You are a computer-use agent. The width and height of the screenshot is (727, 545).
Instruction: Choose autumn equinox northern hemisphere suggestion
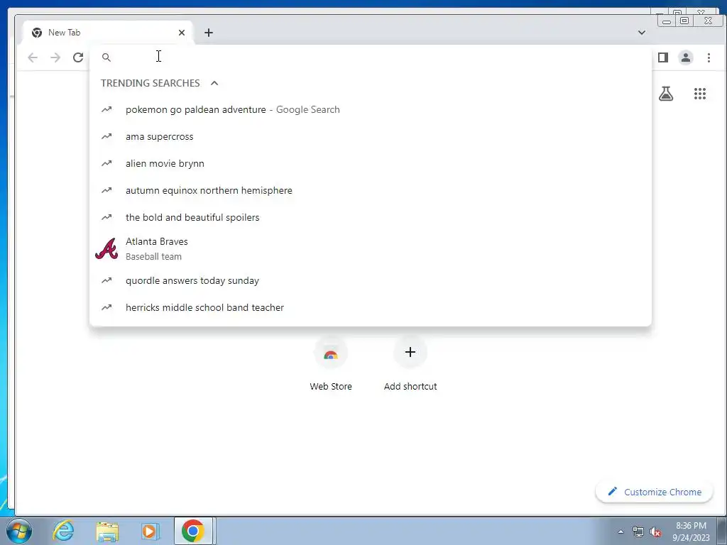click(371, 190)
